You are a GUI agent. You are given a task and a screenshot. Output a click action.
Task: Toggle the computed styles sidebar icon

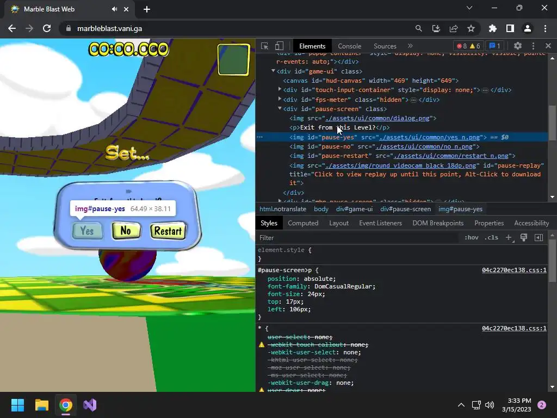pyautogui.click(x=539, y=237)
